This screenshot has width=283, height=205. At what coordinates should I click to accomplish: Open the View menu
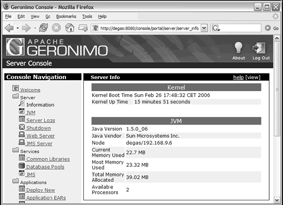pyautogui.click(x=35, y=16)
